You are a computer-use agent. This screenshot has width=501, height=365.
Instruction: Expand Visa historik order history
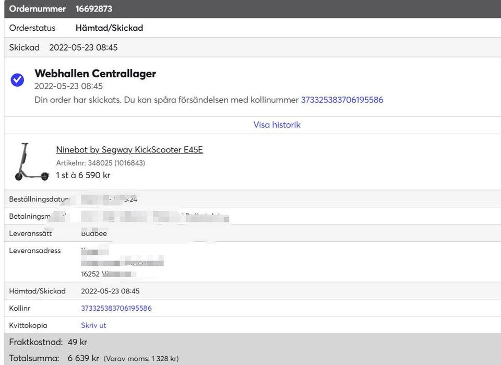click(277, 125)
